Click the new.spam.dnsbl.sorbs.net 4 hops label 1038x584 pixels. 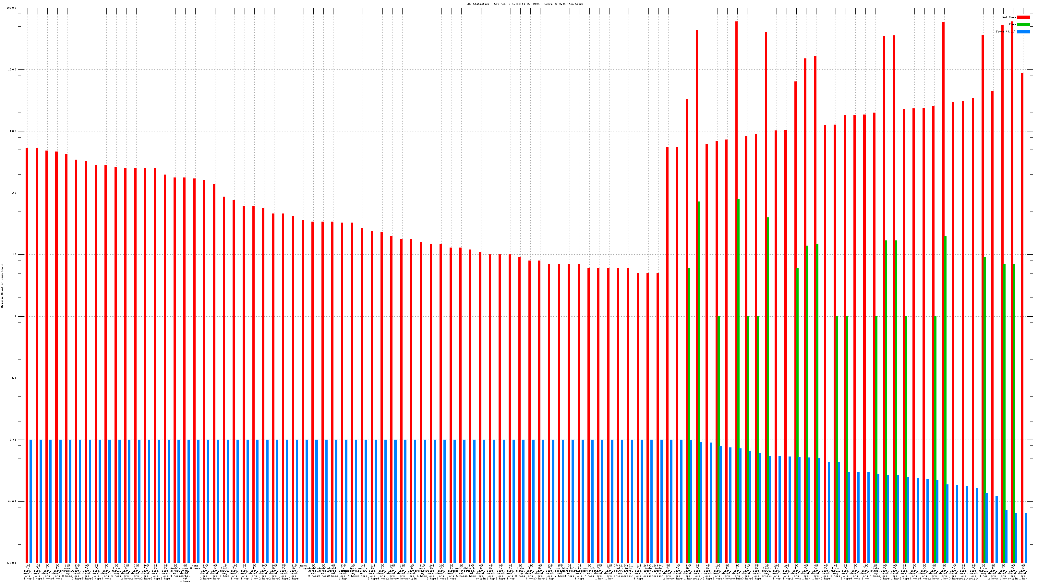pyautogui.click(x=185, y=574)
